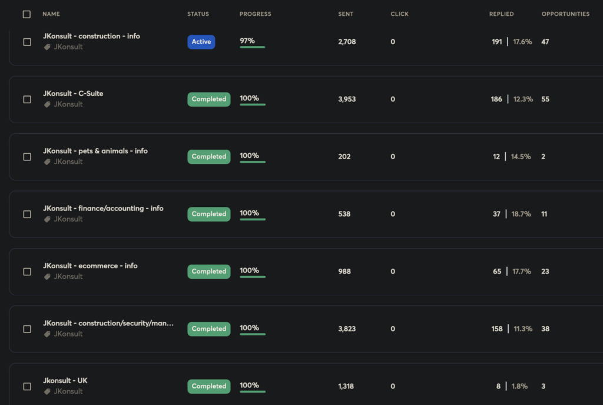Open JKonsult - construction - info campaign
Image resolution: width=603 pixels, height=405 pixels.
(91, 36)
